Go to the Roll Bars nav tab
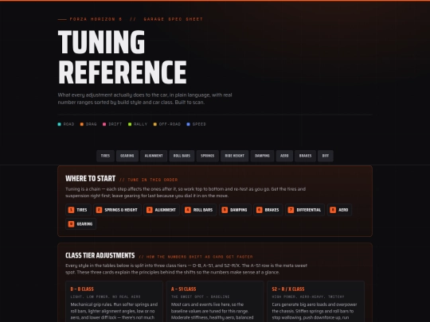 coord(182,156)
